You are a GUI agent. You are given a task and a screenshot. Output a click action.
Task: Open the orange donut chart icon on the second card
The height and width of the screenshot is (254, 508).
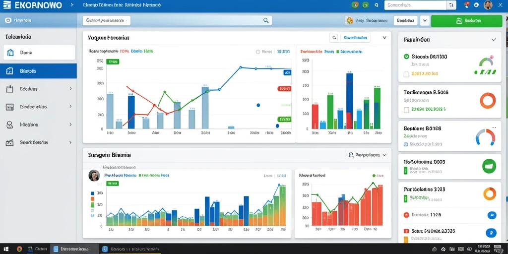point(488,100)
